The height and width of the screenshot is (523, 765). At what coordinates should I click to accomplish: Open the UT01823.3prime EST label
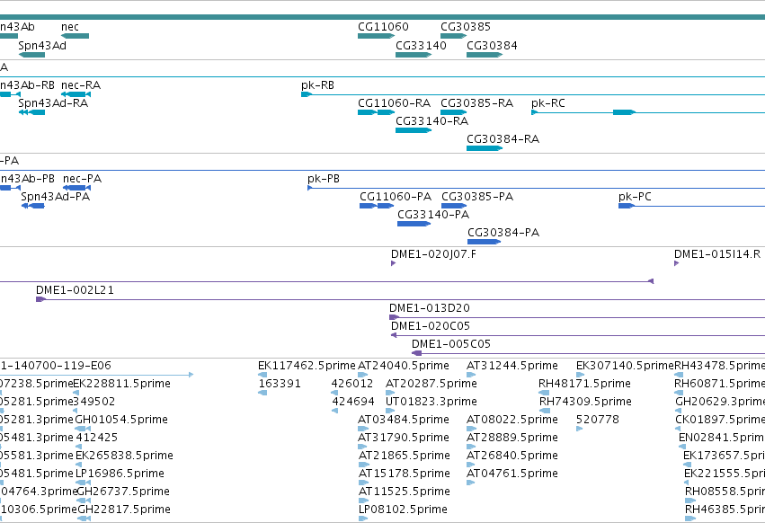tap(431, 402)
